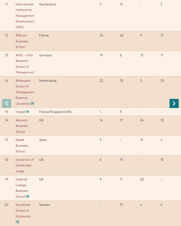This screenshot has width=181, height=226.
Task: Open International Institute for Management Development link
Action: click(x=25, y=16)
